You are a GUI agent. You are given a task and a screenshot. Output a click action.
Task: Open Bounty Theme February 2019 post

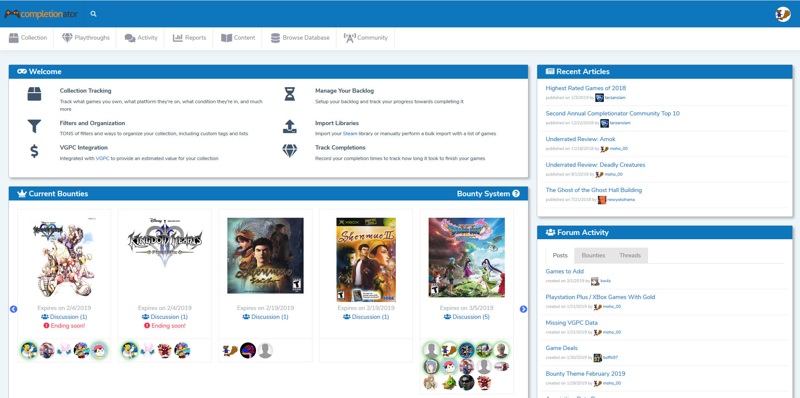pyautogui.click(x=585, y=374)
